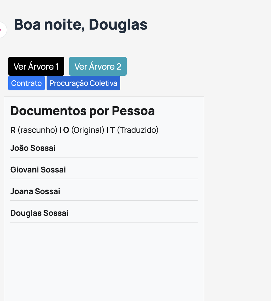Click the Contrato button
Image resolution: width=271 pixels, height=301 pixels.
pos(26,83)
